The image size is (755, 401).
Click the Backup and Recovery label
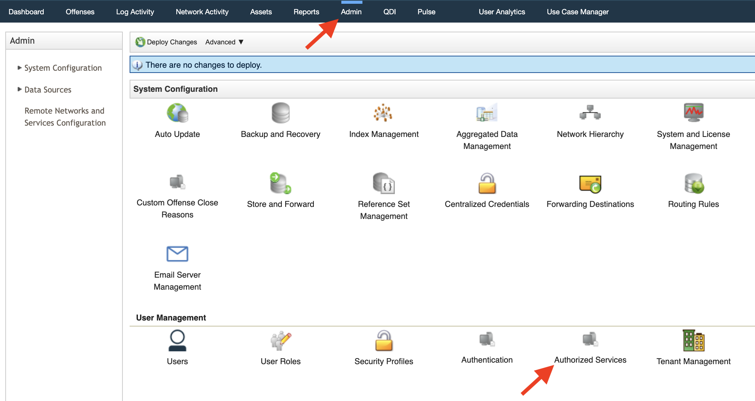coord(281,134)
